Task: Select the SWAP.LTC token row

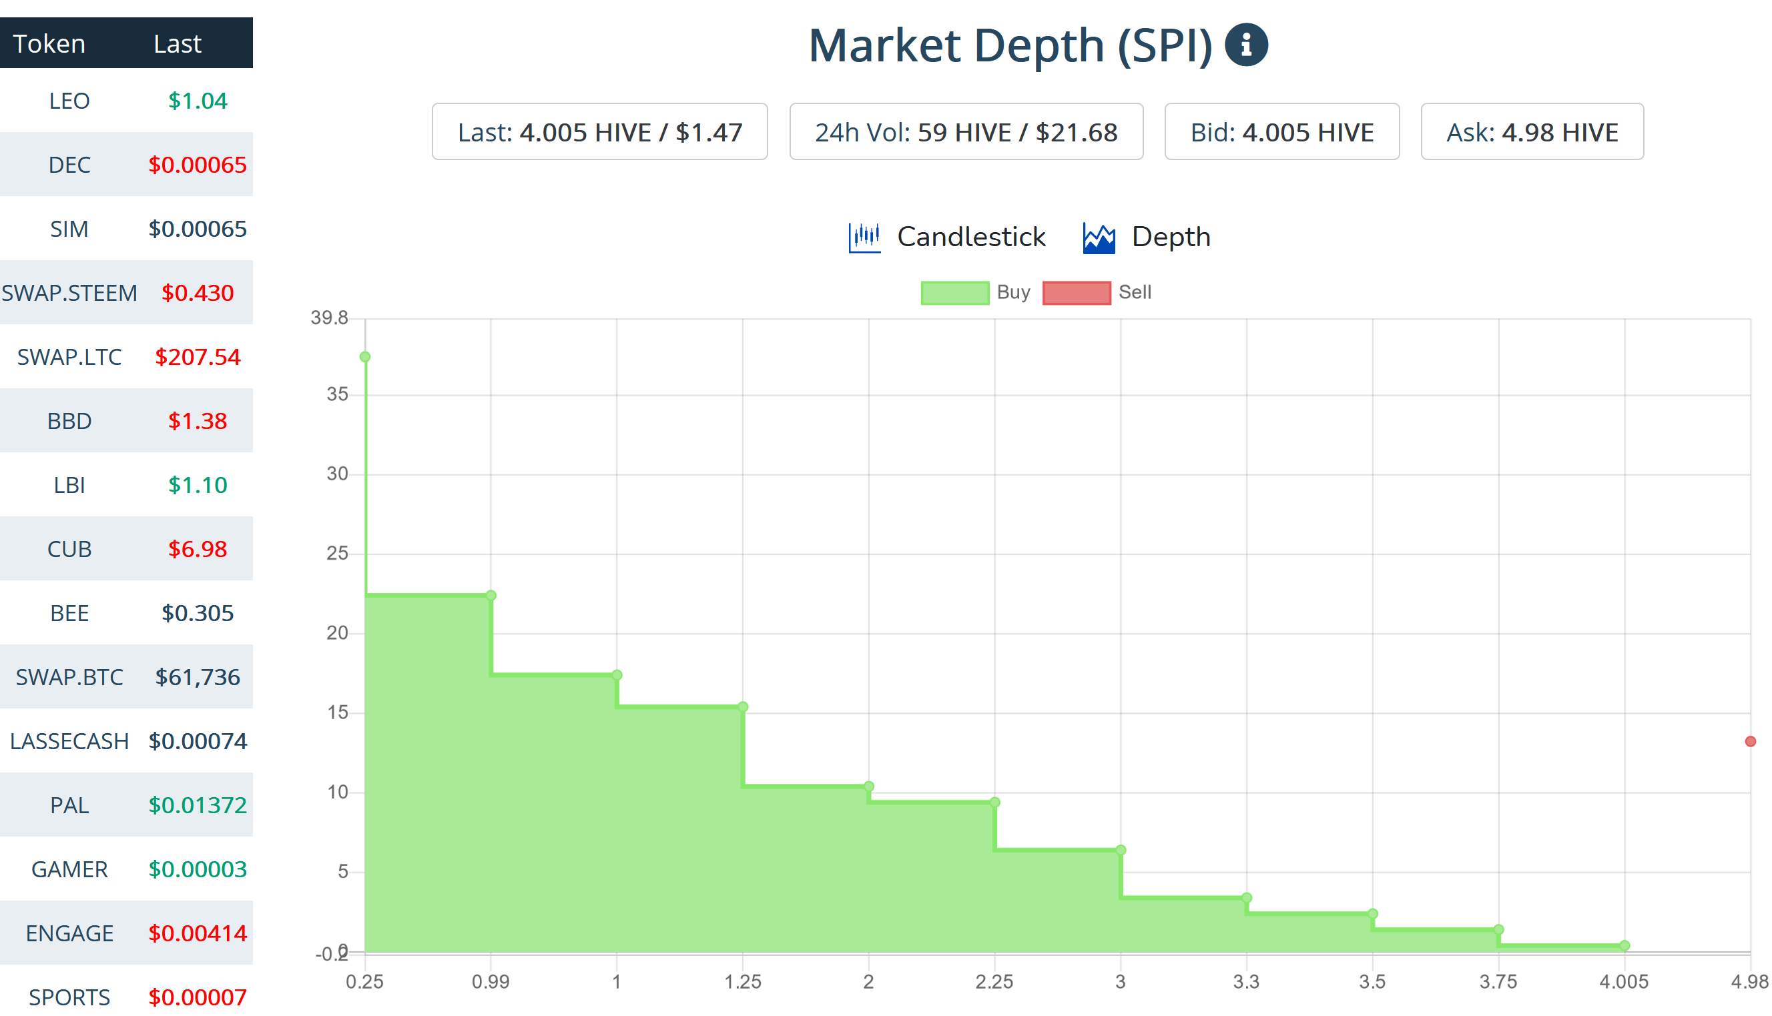Action: 126,357
